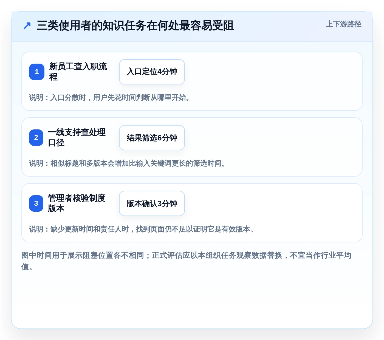
Task: Click the title 三类使用者的知识任务在何处最容易受阻
Action: tap(135, 25)
